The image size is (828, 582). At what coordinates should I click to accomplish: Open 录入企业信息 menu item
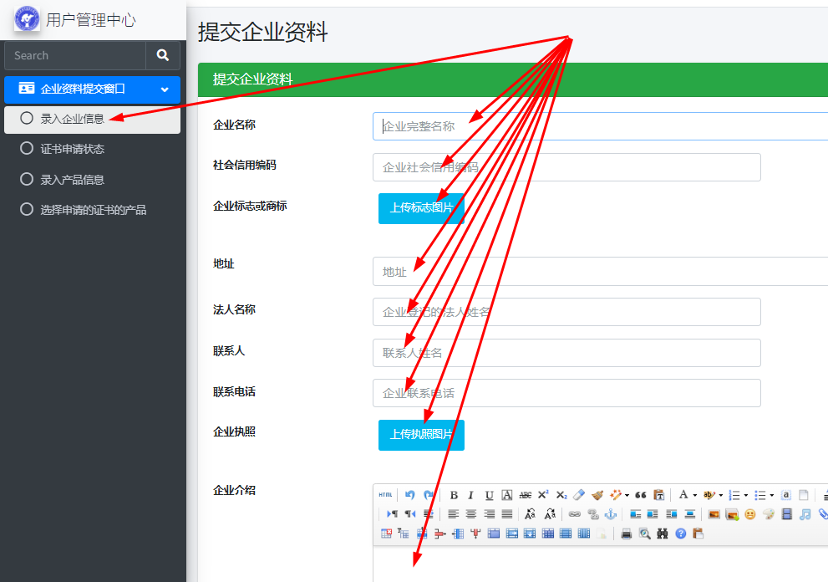[93, 120]
